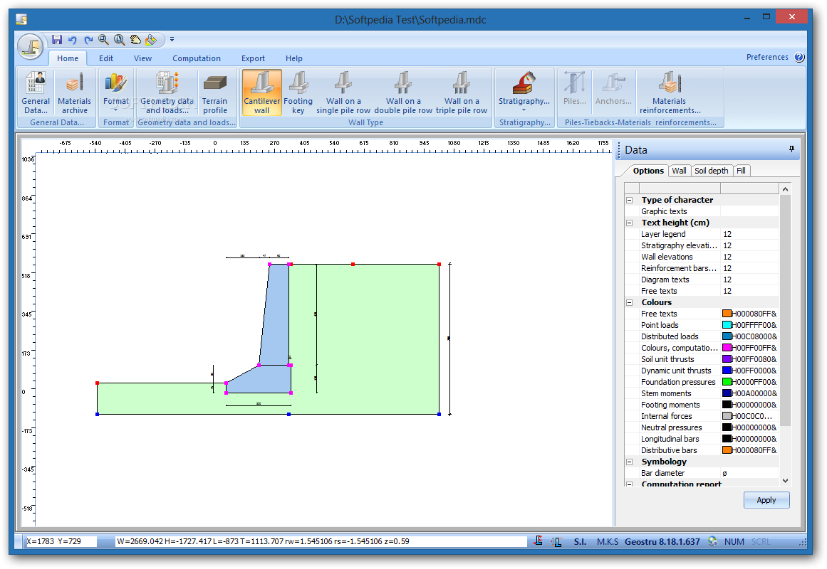Click the zoom in magnifier icon
This screenshot has height=569, width=827.
pyautogui.click(x=104, y=40)
